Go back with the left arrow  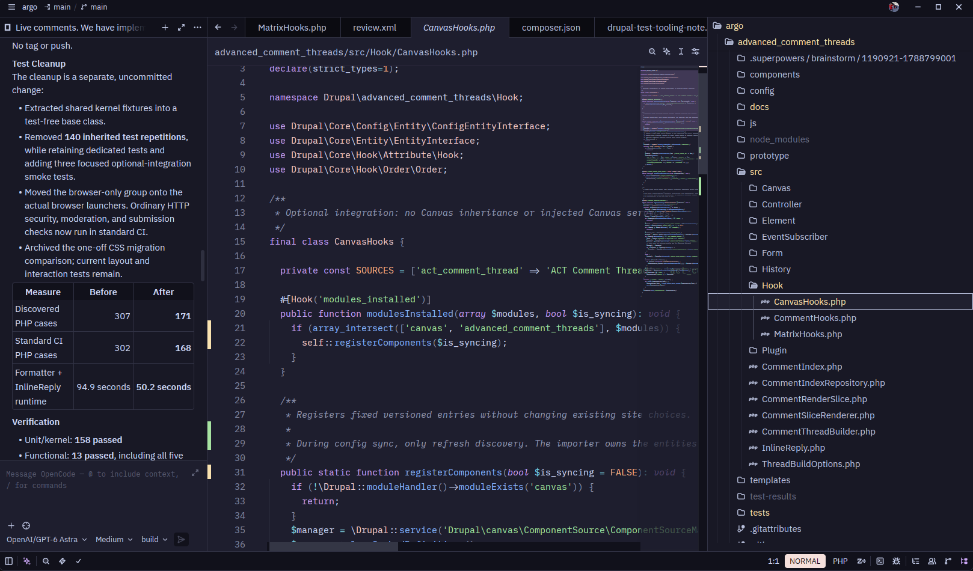coord(218,28)
